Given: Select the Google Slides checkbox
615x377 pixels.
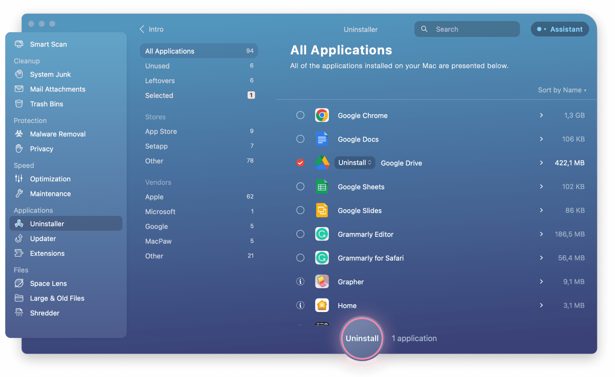Looking at the screenshot, I should point(300,210).
